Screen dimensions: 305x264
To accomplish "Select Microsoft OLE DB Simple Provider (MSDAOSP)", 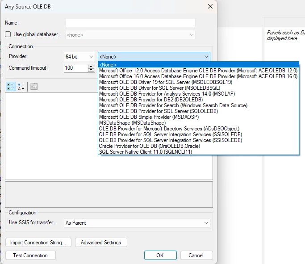I will 198,117.
